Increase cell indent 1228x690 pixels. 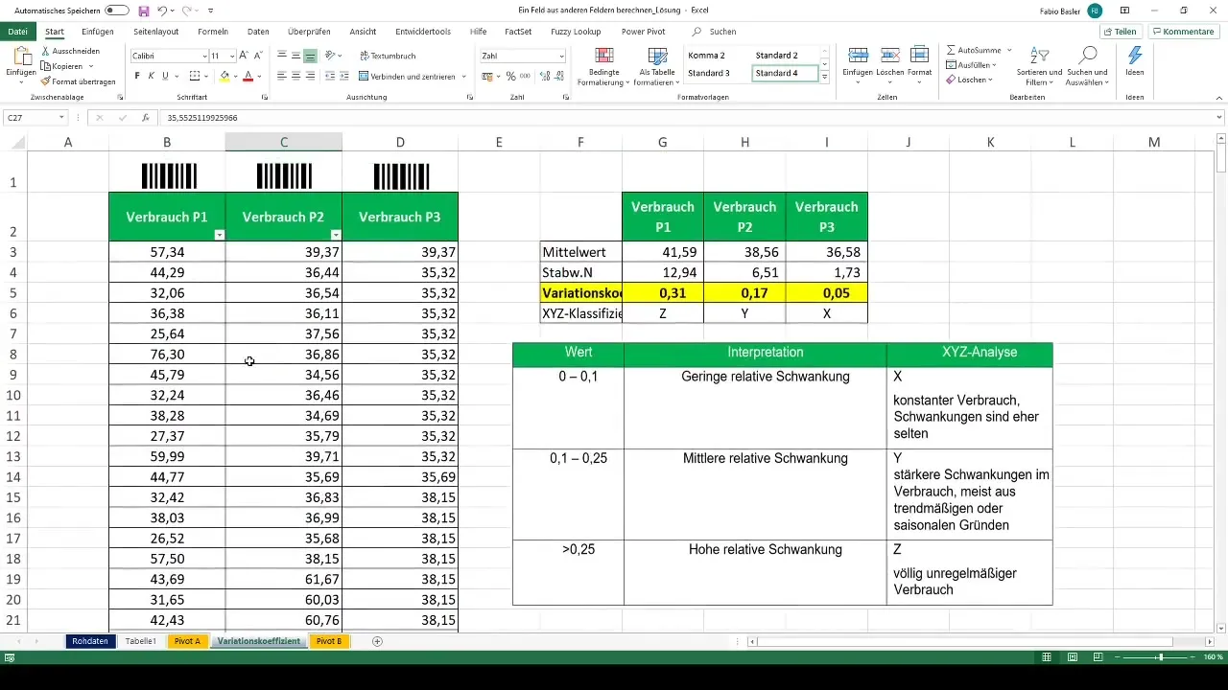coord(344,76)
